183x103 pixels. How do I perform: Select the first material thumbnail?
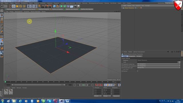click(x=6, y=92)
